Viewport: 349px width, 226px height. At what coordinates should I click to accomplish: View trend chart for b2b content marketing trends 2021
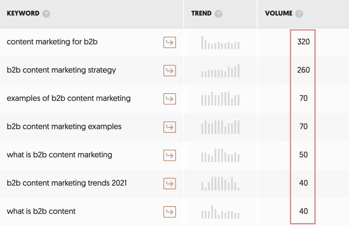click(220, 184)
